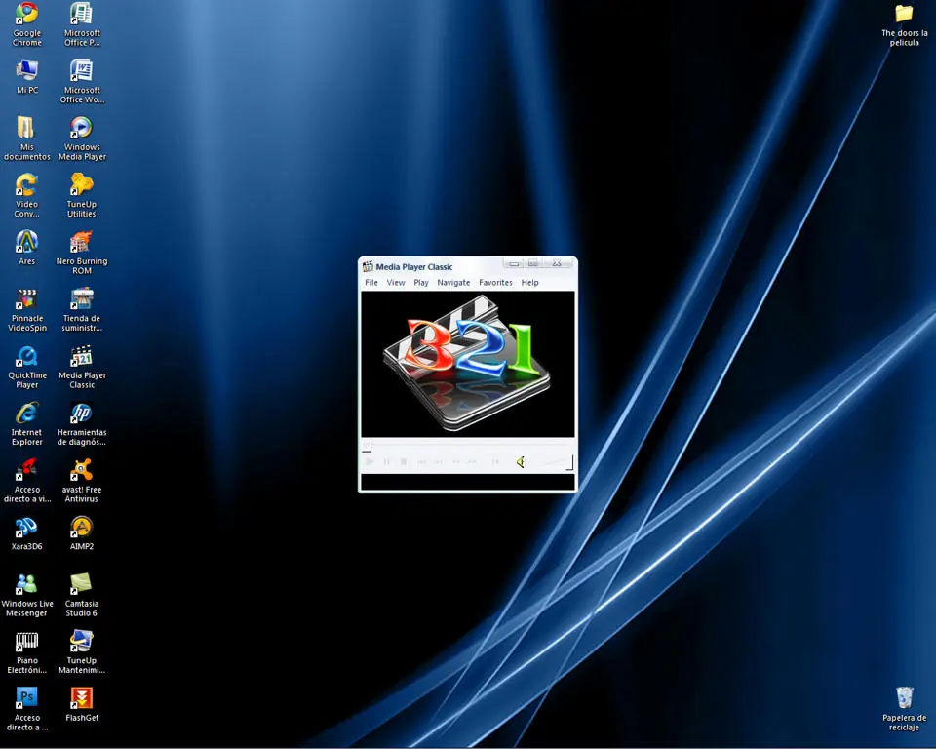
Task: Click the 321 logo video area
Action: coord(468,365)
